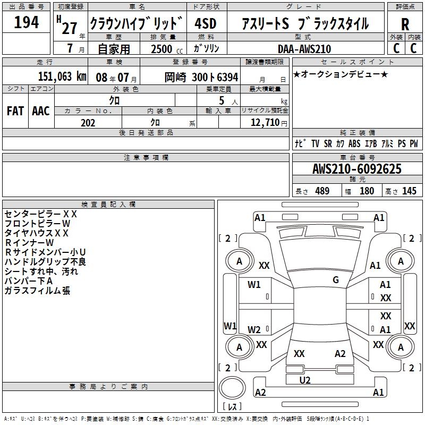Click the grade アスリートS ブラックスタイル
Image resolution: width=425 pixels, height=425 pixels.
[304, 24]
